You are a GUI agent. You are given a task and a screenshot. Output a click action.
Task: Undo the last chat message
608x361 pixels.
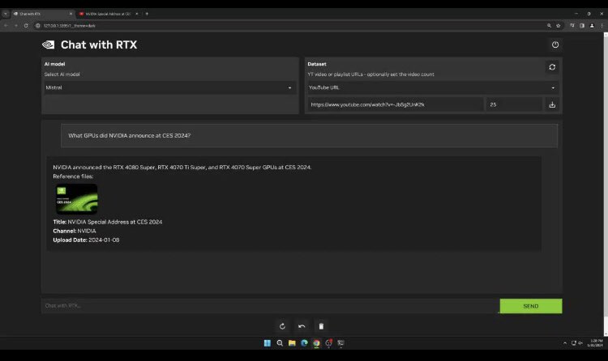point(302,326)
